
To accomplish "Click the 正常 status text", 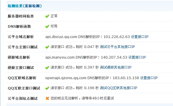I will point(54,16).
